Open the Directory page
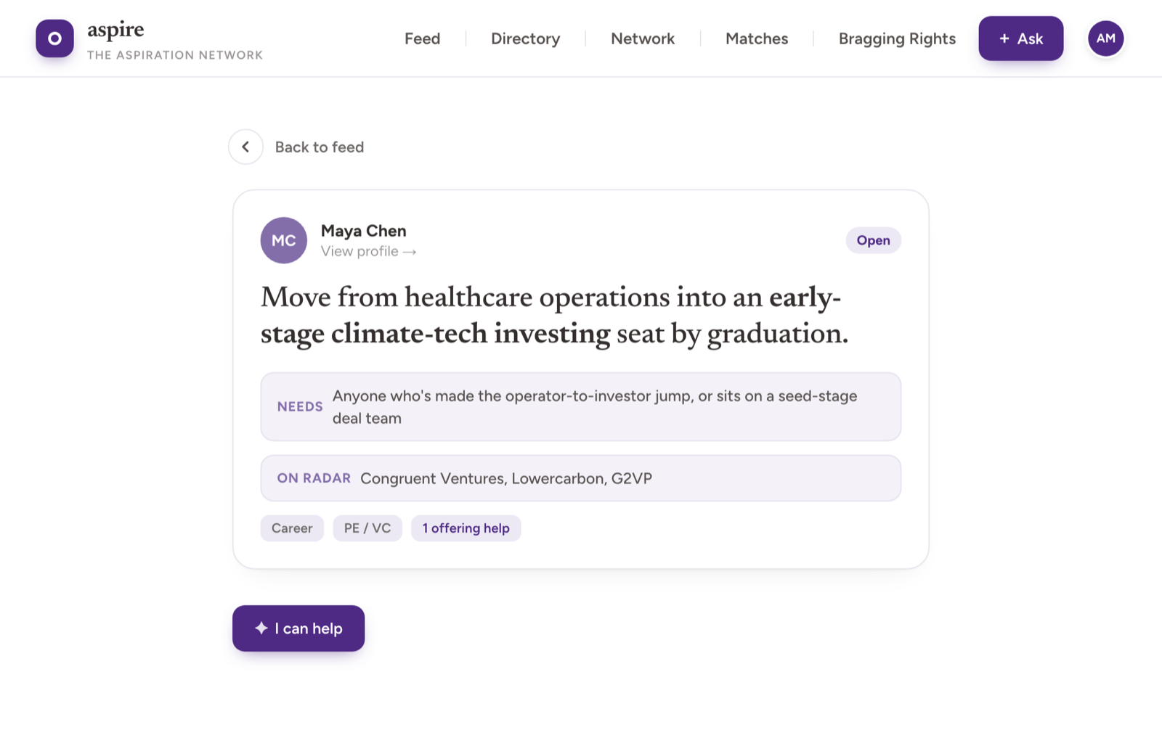This screenshot has height=738, width=1162. 526,38
